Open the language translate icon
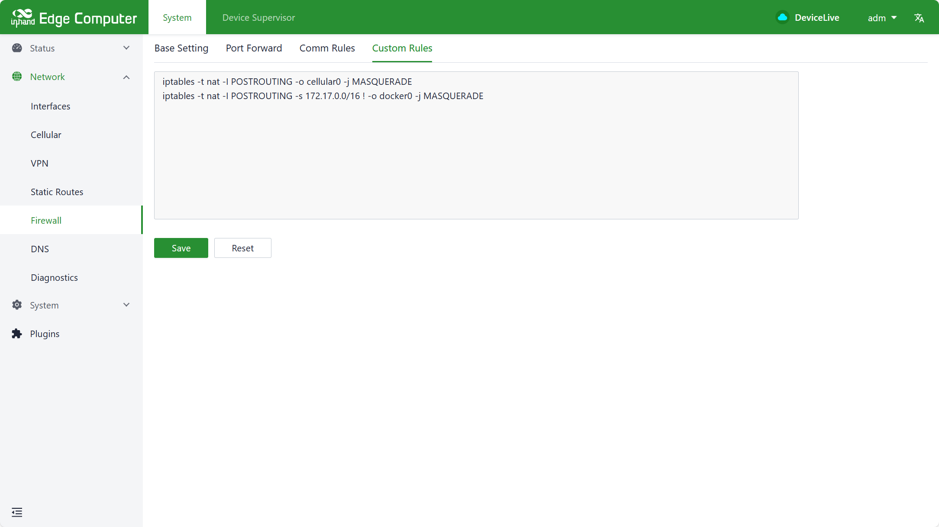This screenshot has width=939, height=527. pos(919,18)
